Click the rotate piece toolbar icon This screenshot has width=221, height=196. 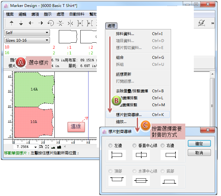pos(51,23)
